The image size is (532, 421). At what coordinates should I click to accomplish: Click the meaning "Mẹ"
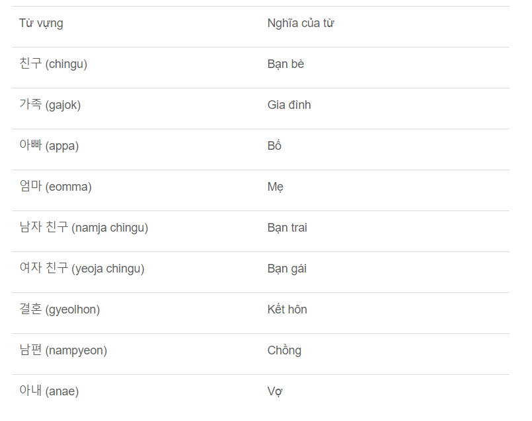point(275,187)
